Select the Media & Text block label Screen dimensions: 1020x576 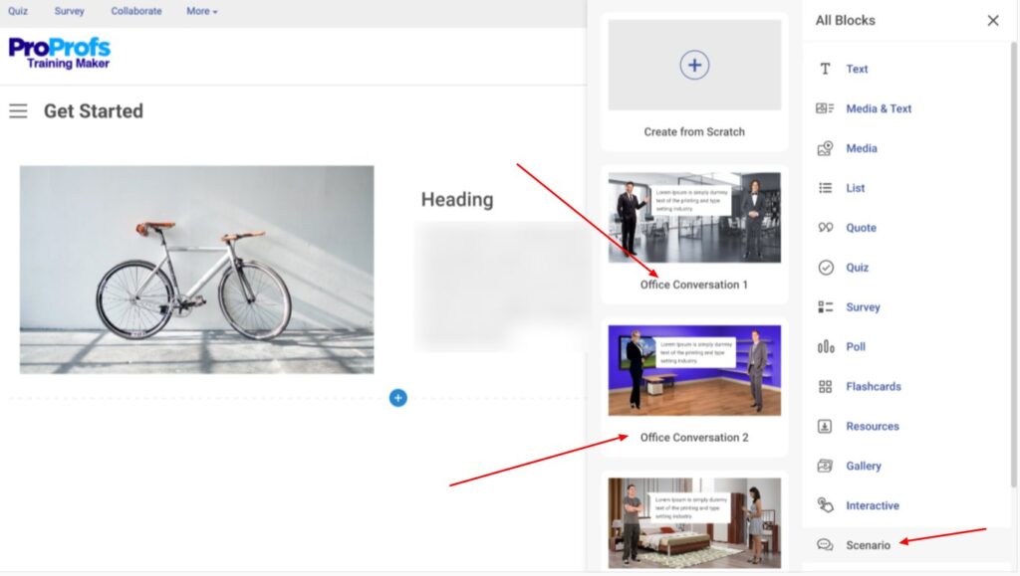[x=879, y=108]
